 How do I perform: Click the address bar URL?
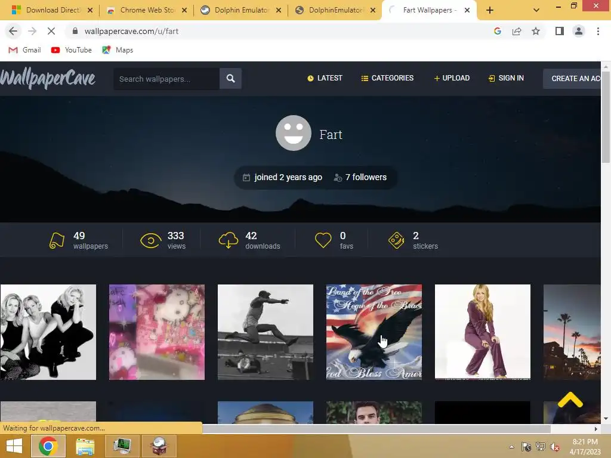tap(131, 31)
